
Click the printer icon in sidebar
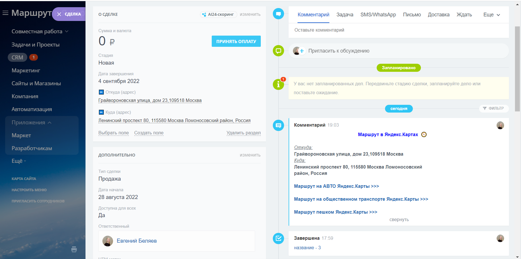pyautogui.click(x=74, y=249)
